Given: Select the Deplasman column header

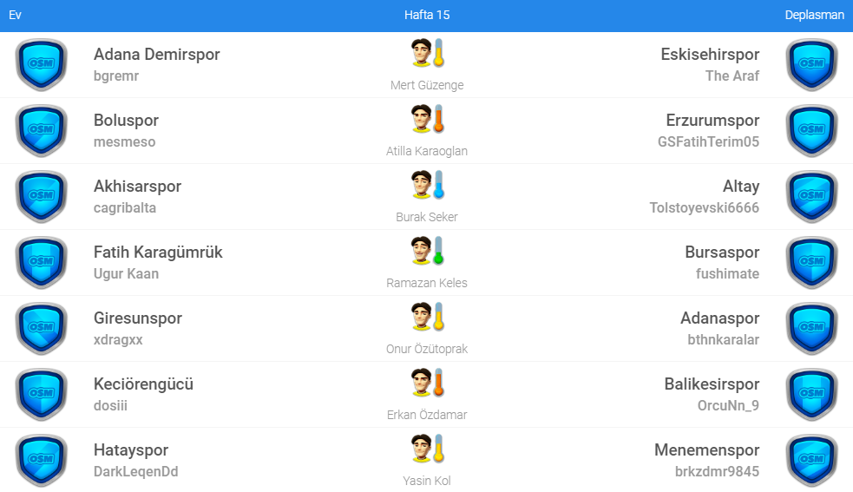Looking at the screenshot, I should pos(814,15).
